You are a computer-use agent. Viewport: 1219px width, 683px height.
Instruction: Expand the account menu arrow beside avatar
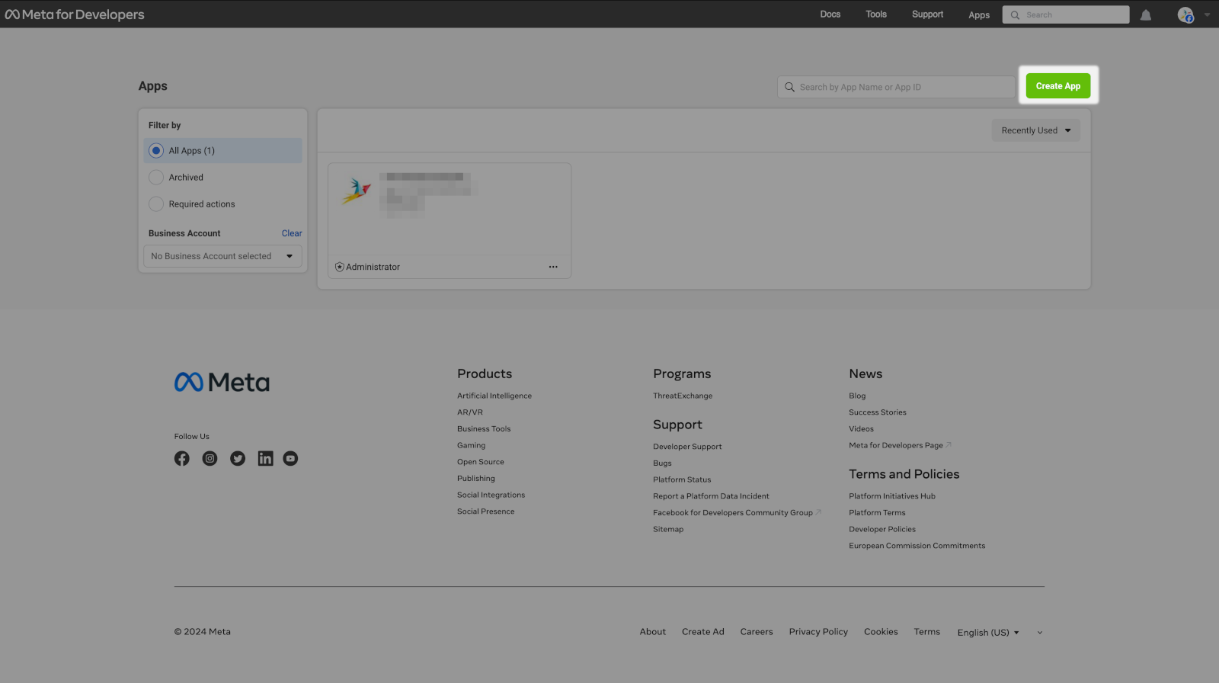[1207, 14]
